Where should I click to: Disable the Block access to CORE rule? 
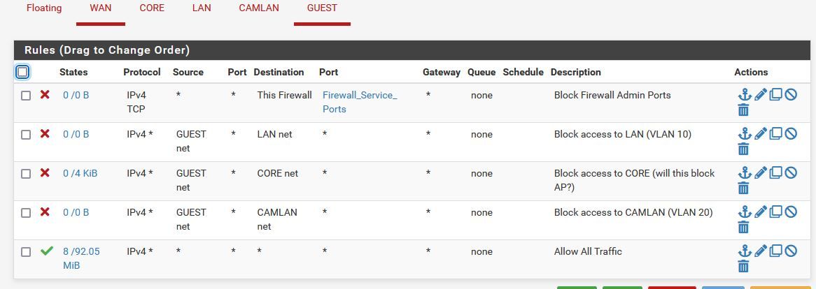791,173
